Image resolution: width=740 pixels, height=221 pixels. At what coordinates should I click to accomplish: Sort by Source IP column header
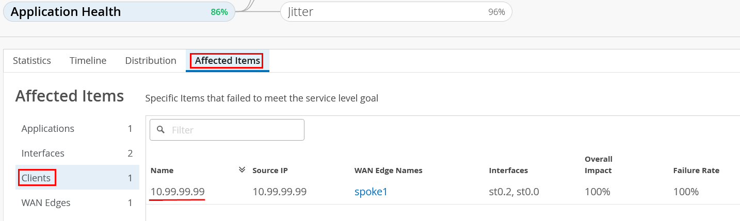(270, 171)
